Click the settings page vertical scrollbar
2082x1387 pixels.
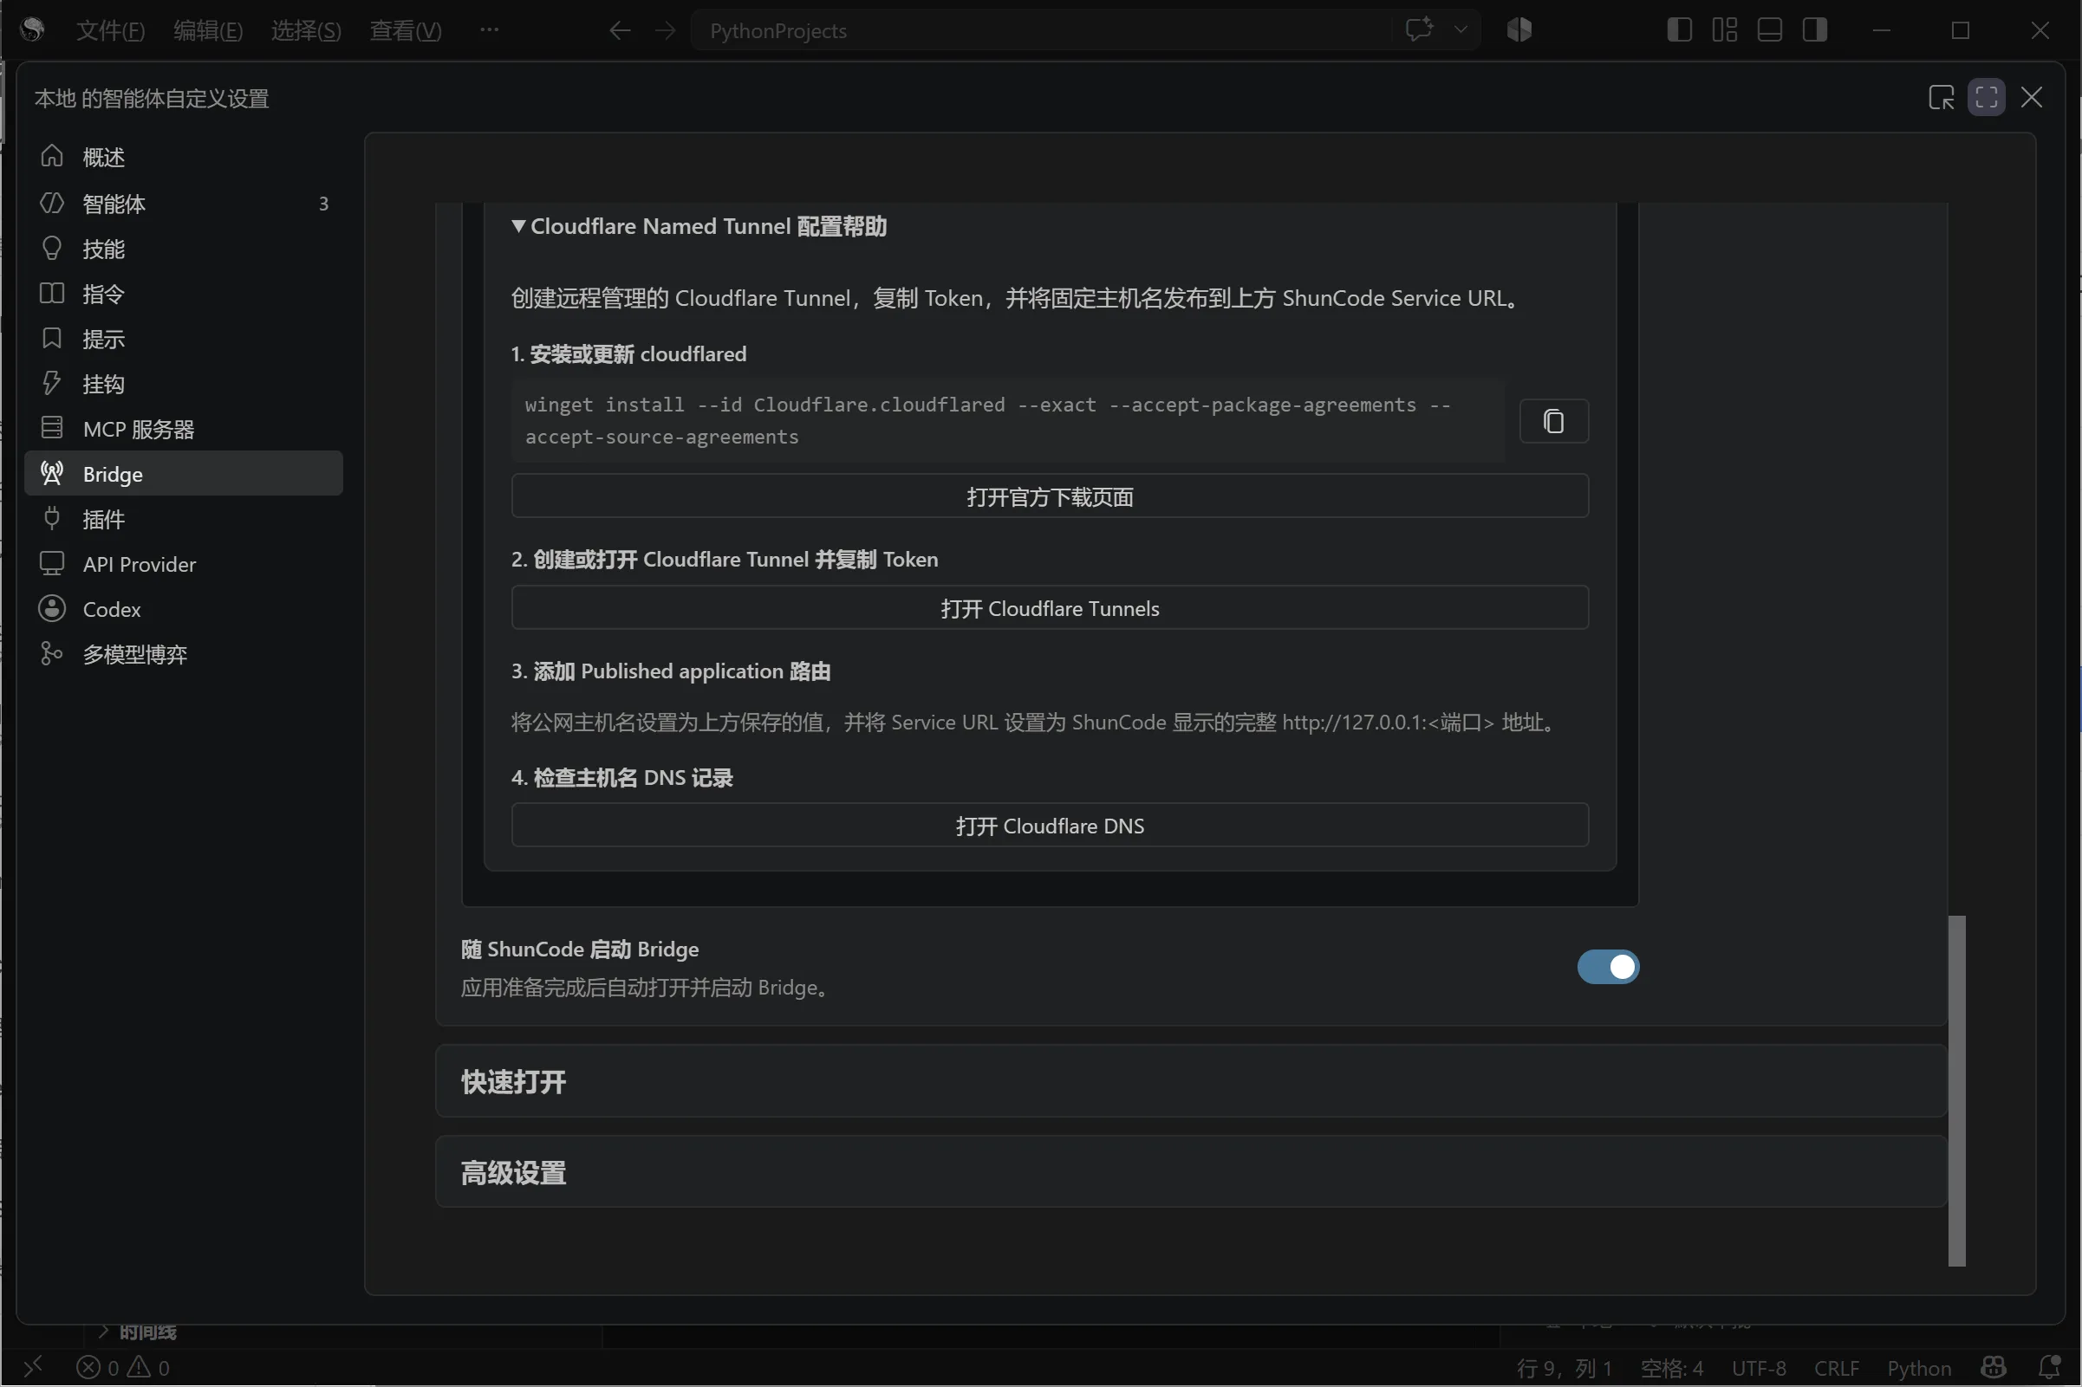click(x=1956, y=1091)
